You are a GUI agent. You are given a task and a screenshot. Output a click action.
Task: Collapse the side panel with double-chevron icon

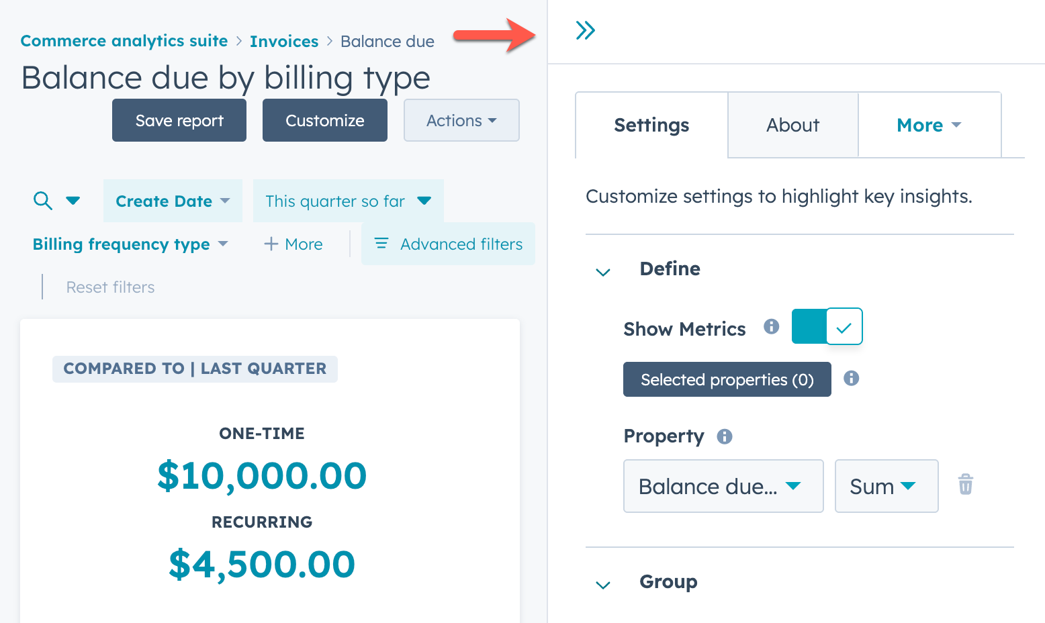(586, 30)
